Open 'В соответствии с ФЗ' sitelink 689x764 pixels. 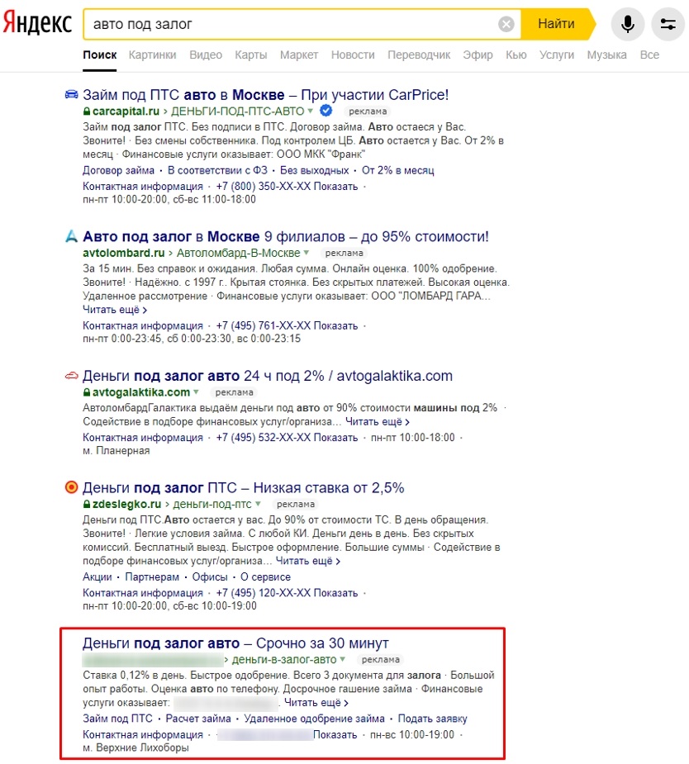pos(217,170)
